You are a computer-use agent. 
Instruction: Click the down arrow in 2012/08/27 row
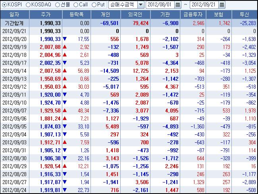click(x=65, y=182)
